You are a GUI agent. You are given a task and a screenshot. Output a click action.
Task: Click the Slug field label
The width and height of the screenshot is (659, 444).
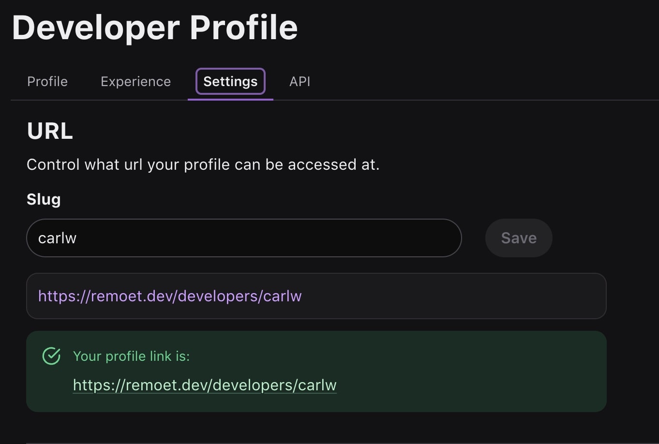44,199
